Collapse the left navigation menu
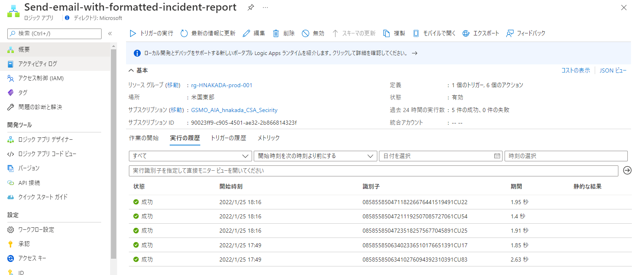 [110, 33]
